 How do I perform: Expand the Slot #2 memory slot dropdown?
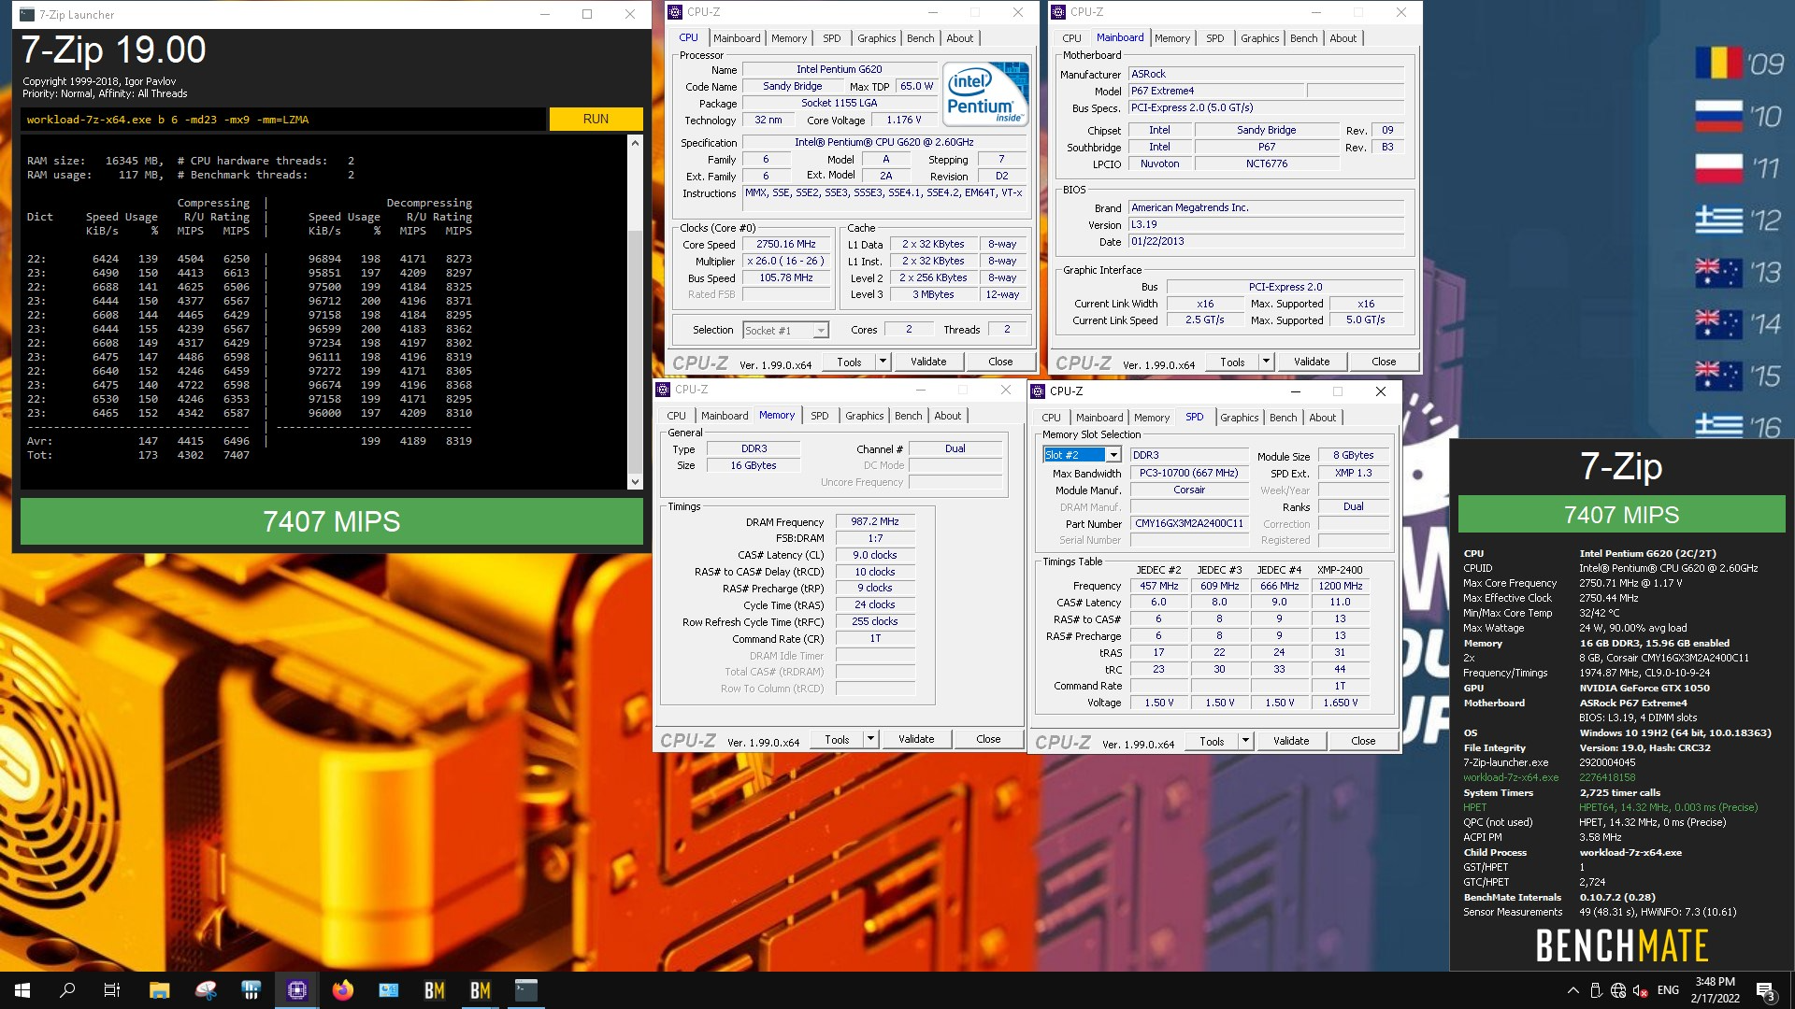pyautogui.click(x=1113, y=455)
